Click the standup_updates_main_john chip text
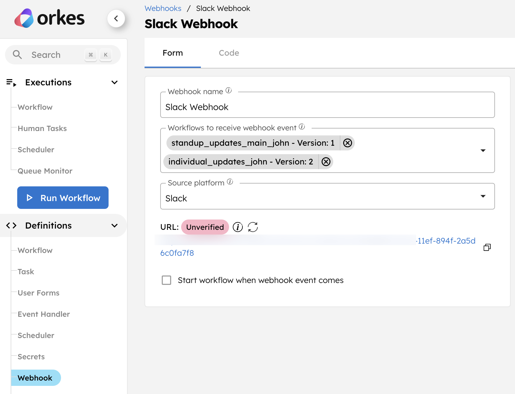This screenshot has width=515, height=394. coord(253,143)
